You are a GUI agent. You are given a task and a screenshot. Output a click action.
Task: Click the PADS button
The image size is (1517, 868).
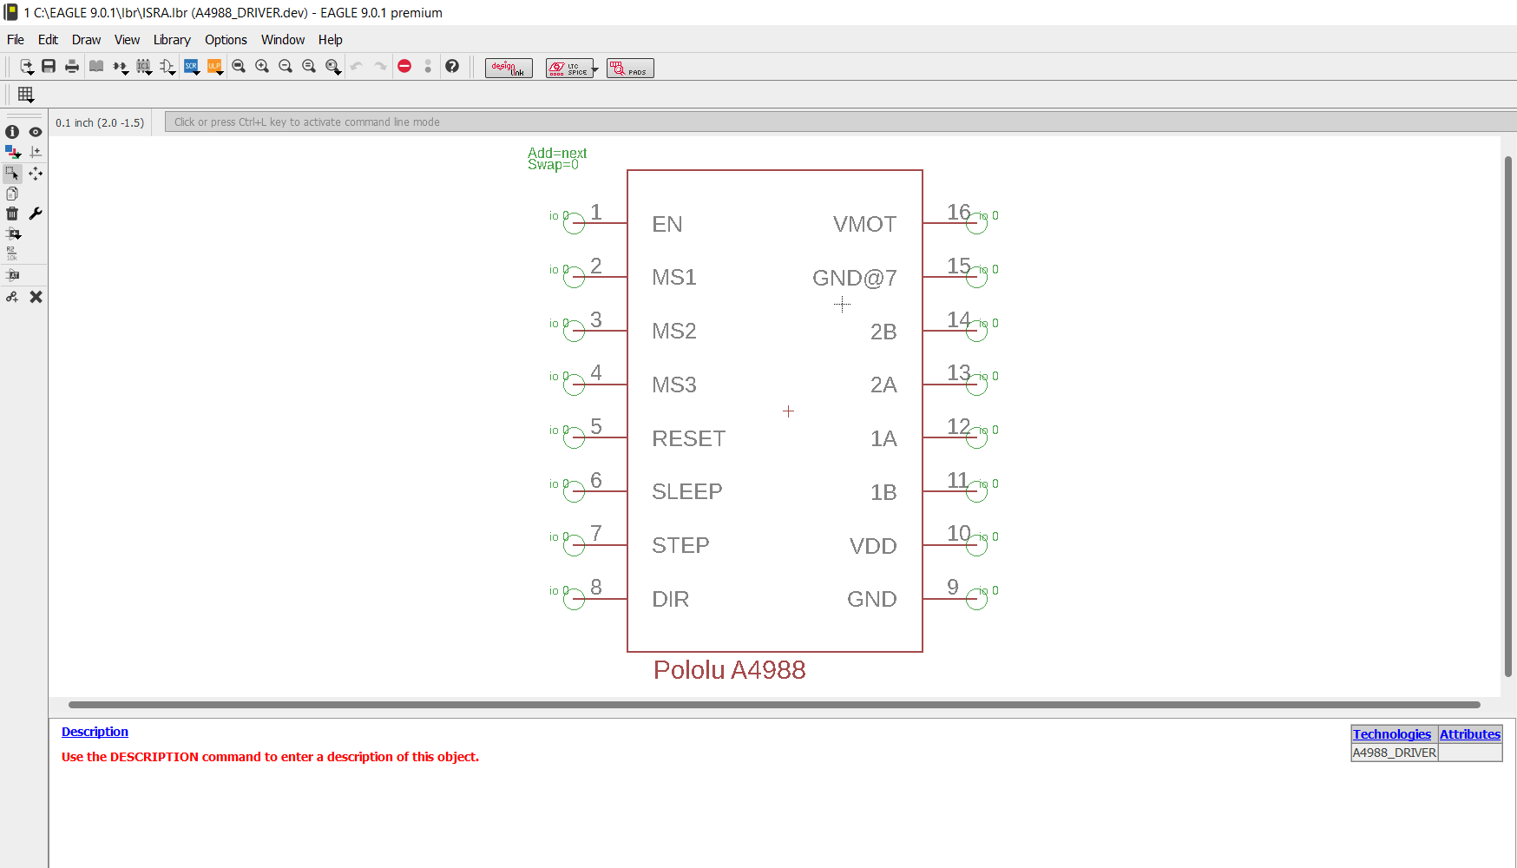tap(630, 68)
